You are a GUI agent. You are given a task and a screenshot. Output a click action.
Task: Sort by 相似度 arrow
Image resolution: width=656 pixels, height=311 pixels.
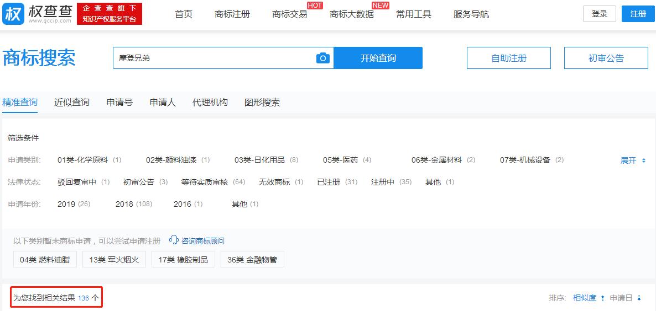pyautogui.click(x=602, y=298)
